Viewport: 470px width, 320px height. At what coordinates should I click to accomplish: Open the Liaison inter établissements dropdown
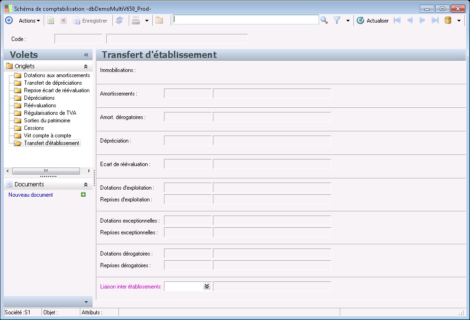coord(207,287)
